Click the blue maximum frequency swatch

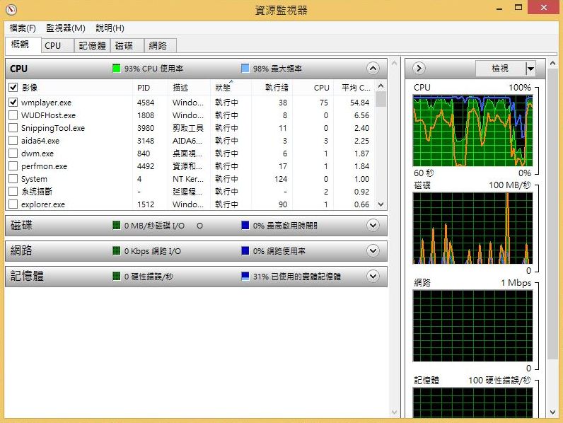[x=245, y=68]
